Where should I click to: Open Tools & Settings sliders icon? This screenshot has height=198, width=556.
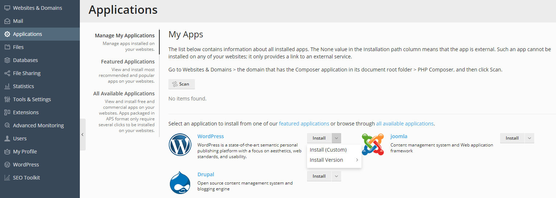click(x=7, y=99)
